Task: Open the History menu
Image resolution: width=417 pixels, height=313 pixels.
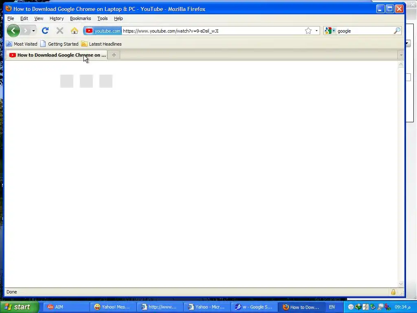Action: 57,18
